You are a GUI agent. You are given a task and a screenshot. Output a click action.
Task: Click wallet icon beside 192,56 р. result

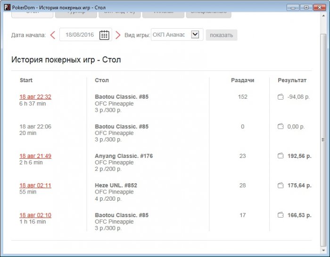click(x=280, y=156)
